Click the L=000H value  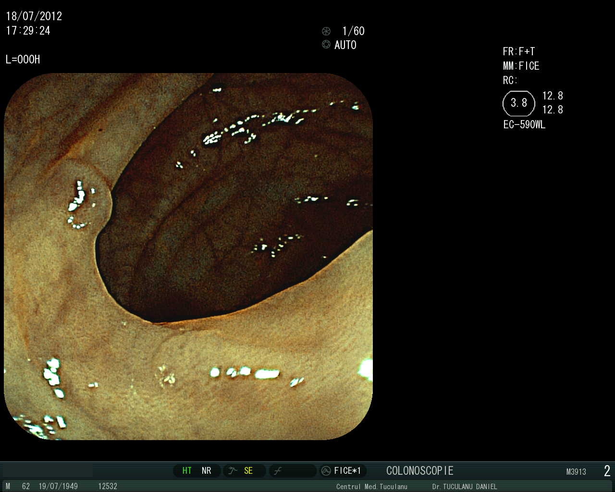[23, 60]
